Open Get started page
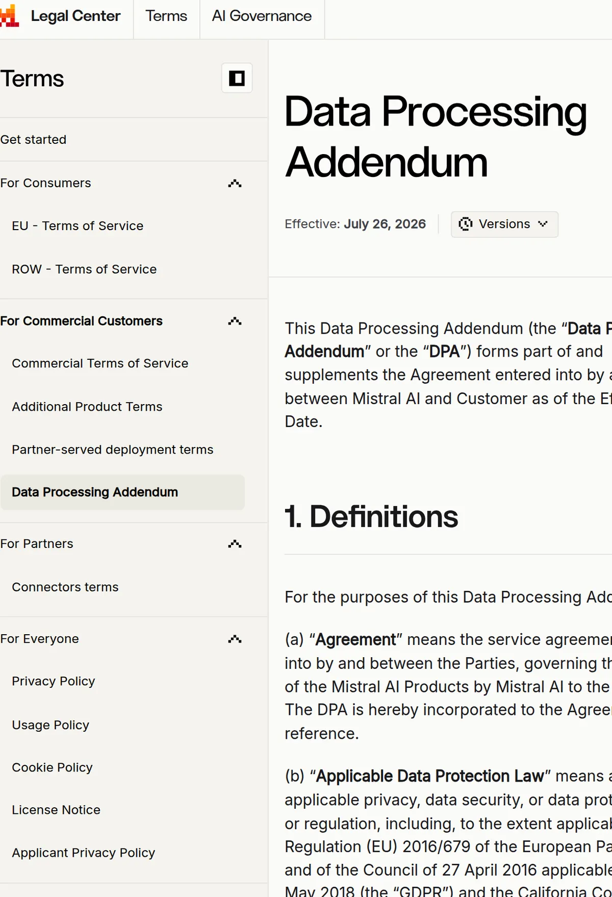612x897 pixels. point(33,139)
